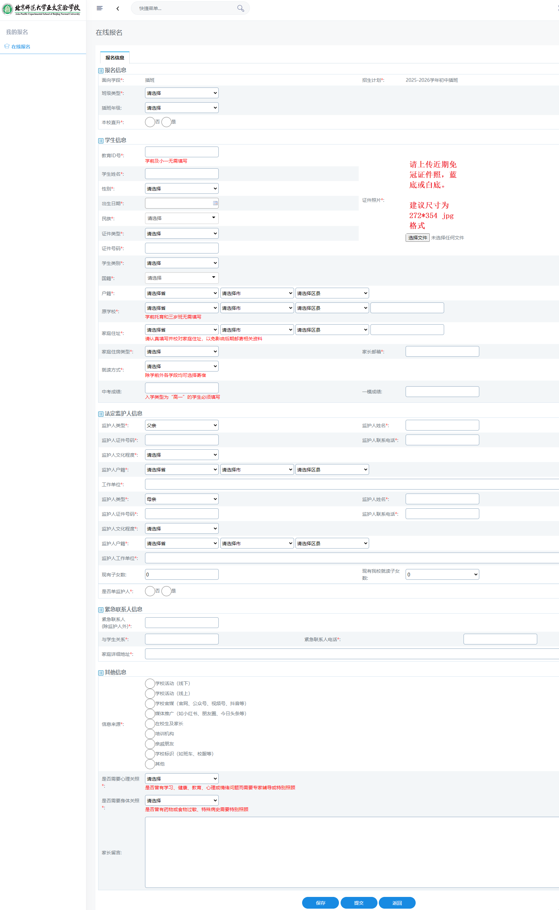Screen dimensions: 559x910
Task: Click the 家长留言 text area
Action: pos(351,852)
